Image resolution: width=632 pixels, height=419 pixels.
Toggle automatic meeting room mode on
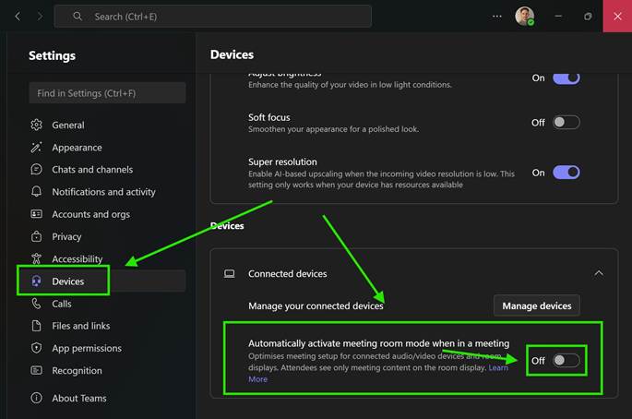(566, 361)
